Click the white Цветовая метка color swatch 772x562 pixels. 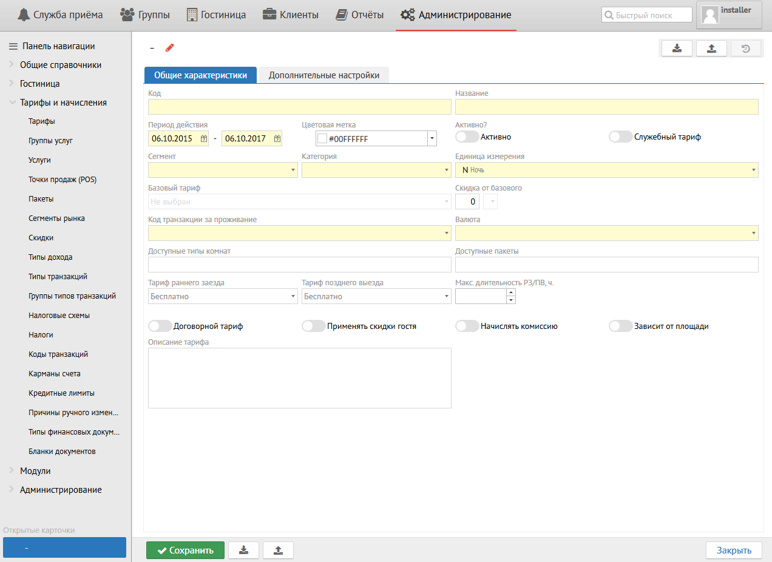tap(322, 138)
